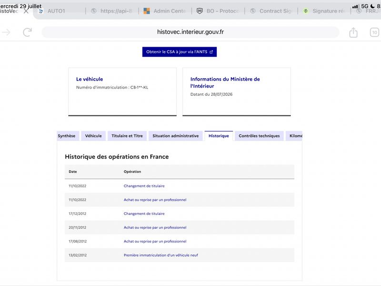
Task: Click the Informations du Ministère de l'Intérieur heading
Action: [x=225, y=82]
